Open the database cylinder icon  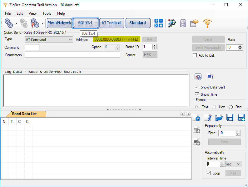(x=183, y=23)
